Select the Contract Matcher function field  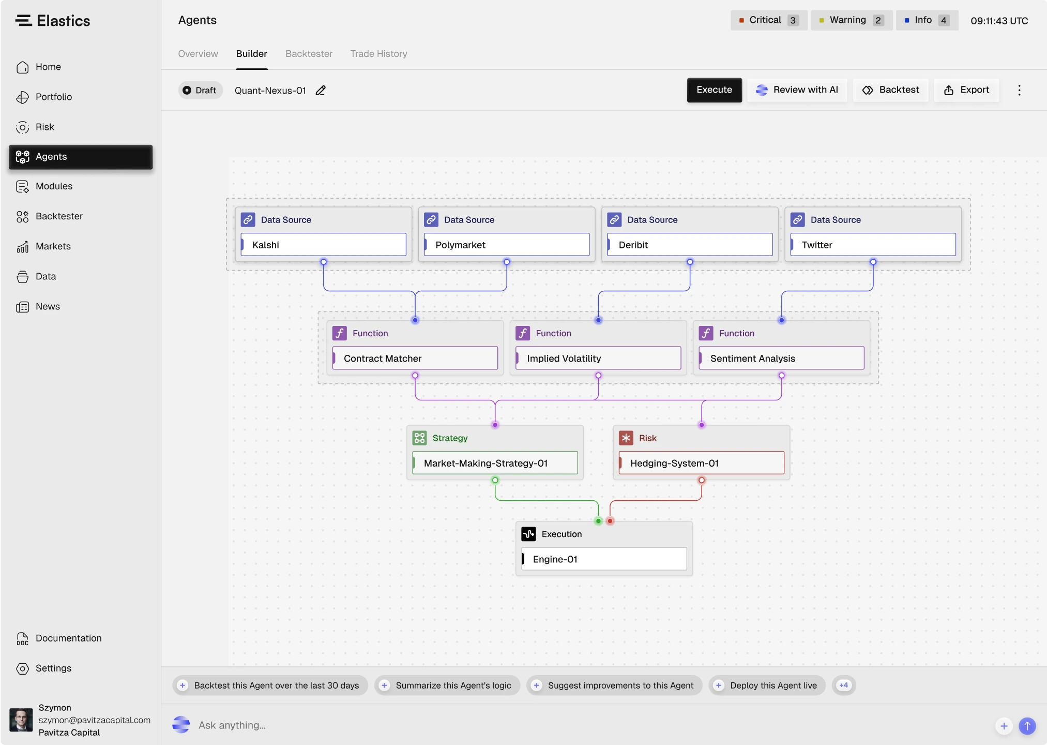point(415,358)
